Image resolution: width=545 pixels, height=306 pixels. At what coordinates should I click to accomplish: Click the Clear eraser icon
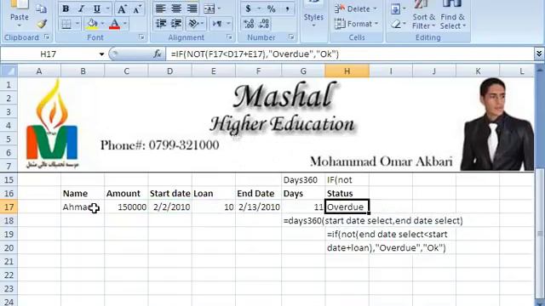tap(395, 25)
